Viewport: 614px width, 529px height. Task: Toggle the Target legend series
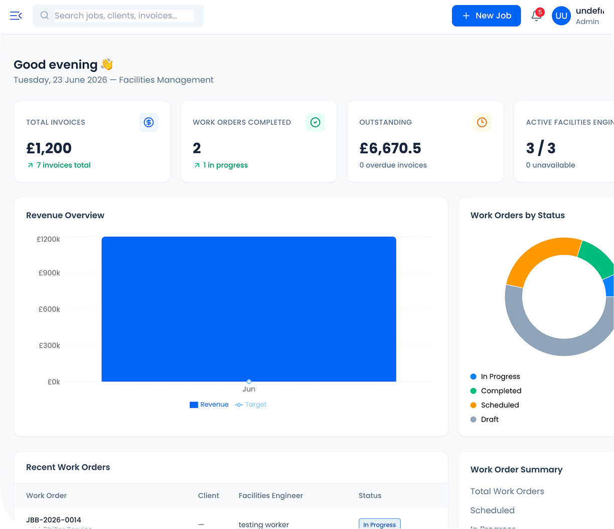251,405
